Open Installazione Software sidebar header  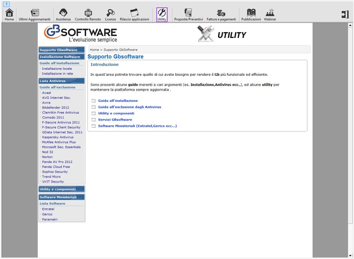[x=62, y=57]
